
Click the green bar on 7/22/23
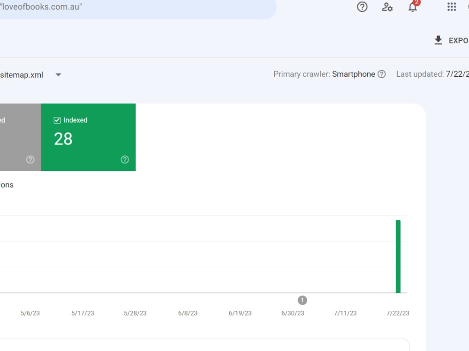coord(398,256)
